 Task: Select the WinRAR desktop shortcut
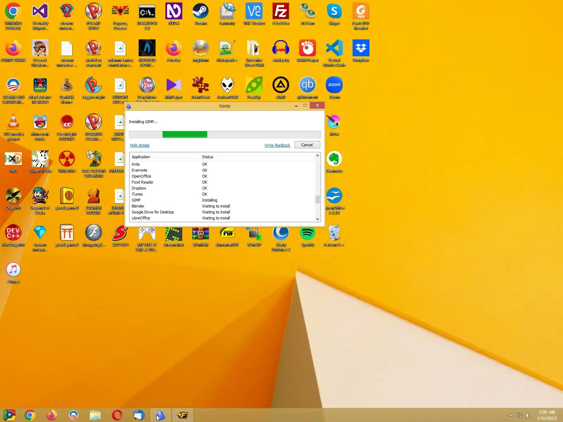coord(201,236)
